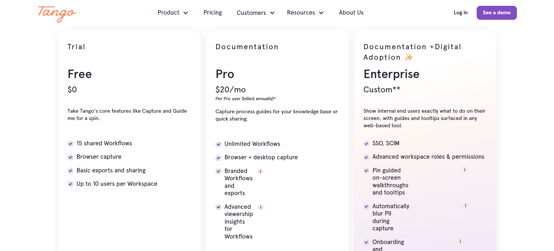Expand the Customers dropdown menu
The height and width of the screenshot is (251, 554).
pos(256,13)
